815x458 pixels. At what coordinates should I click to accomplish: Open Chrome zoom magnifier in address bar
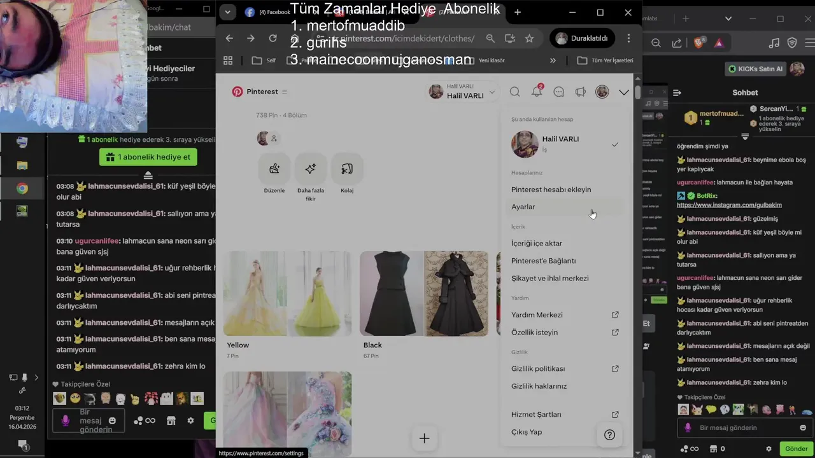(490, 38)
